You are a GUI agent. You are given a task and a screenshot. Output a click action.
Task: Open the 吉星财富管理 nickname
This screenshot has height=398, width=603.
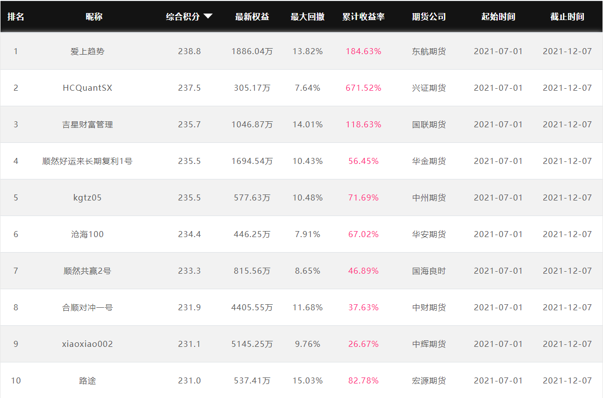(x=87, y=124)
